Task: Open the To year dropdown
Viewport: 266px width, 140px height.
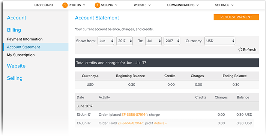Action: coord(172,41)
